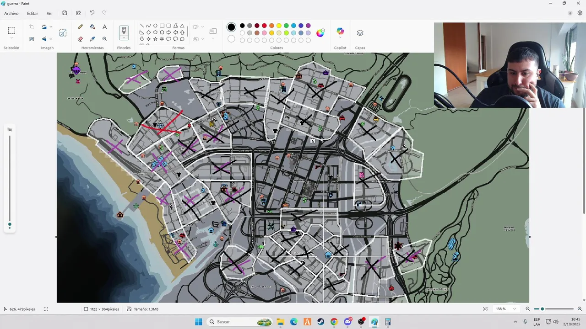Select the Fill bucket tool
Image resolution: width=586 pixels, height=329 pixels.
(92, 27)
